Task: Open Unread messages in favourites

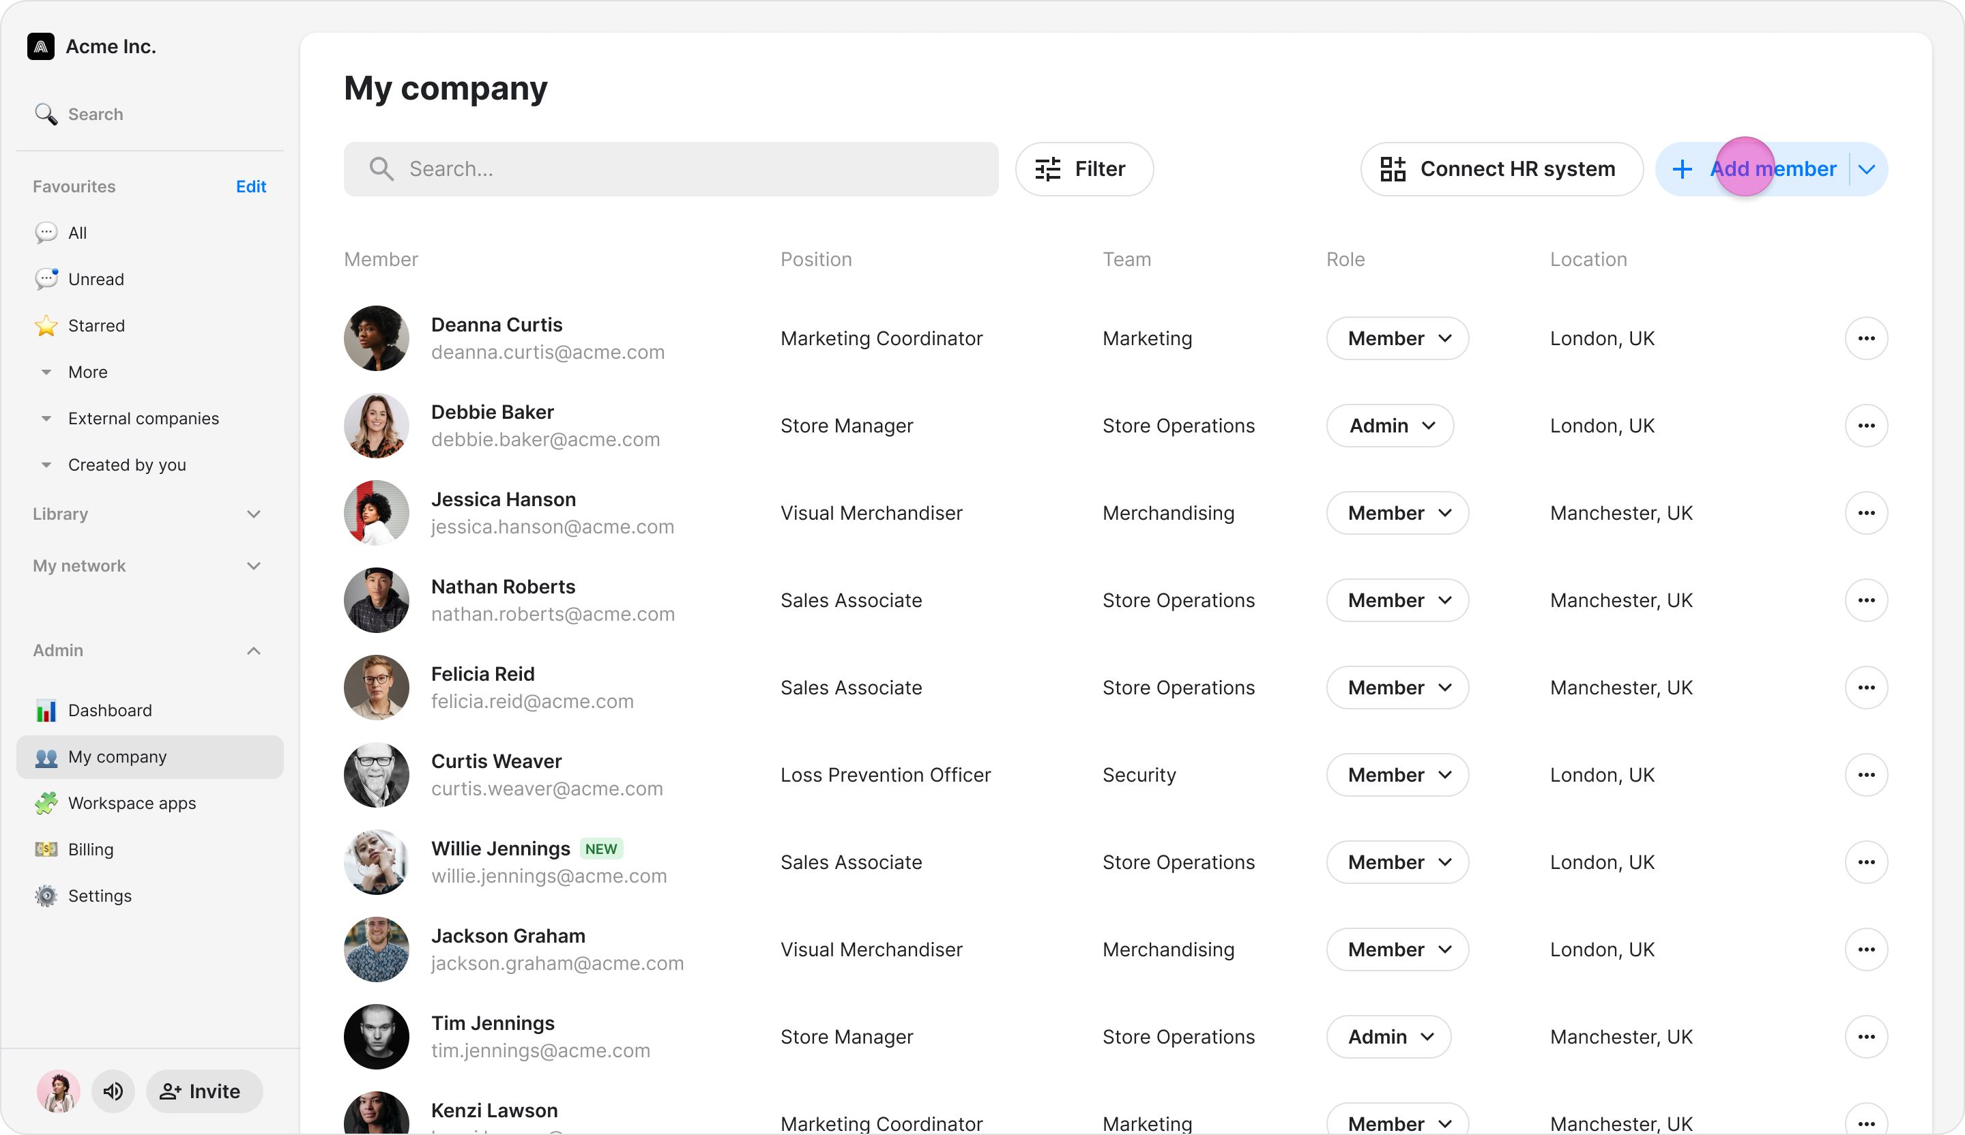Action: 95,279
